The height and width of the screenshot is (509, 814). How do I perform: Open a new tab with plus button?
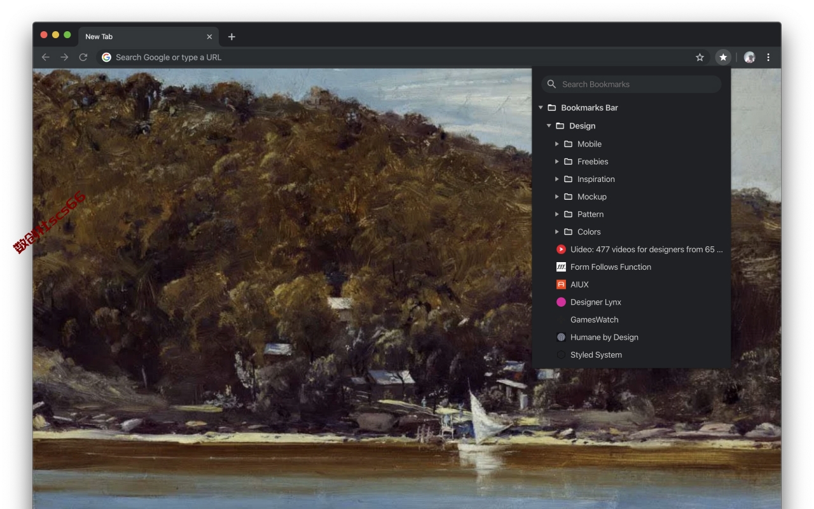tap(231, 37)
